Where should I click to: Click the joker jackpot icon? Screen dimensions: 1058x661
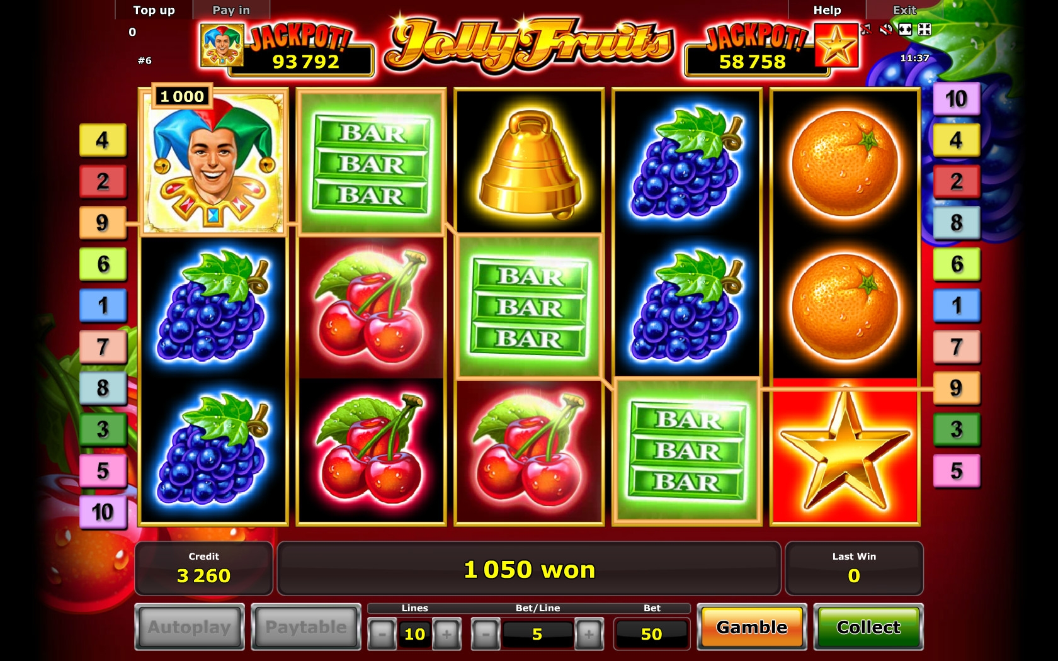pos(222,45)
